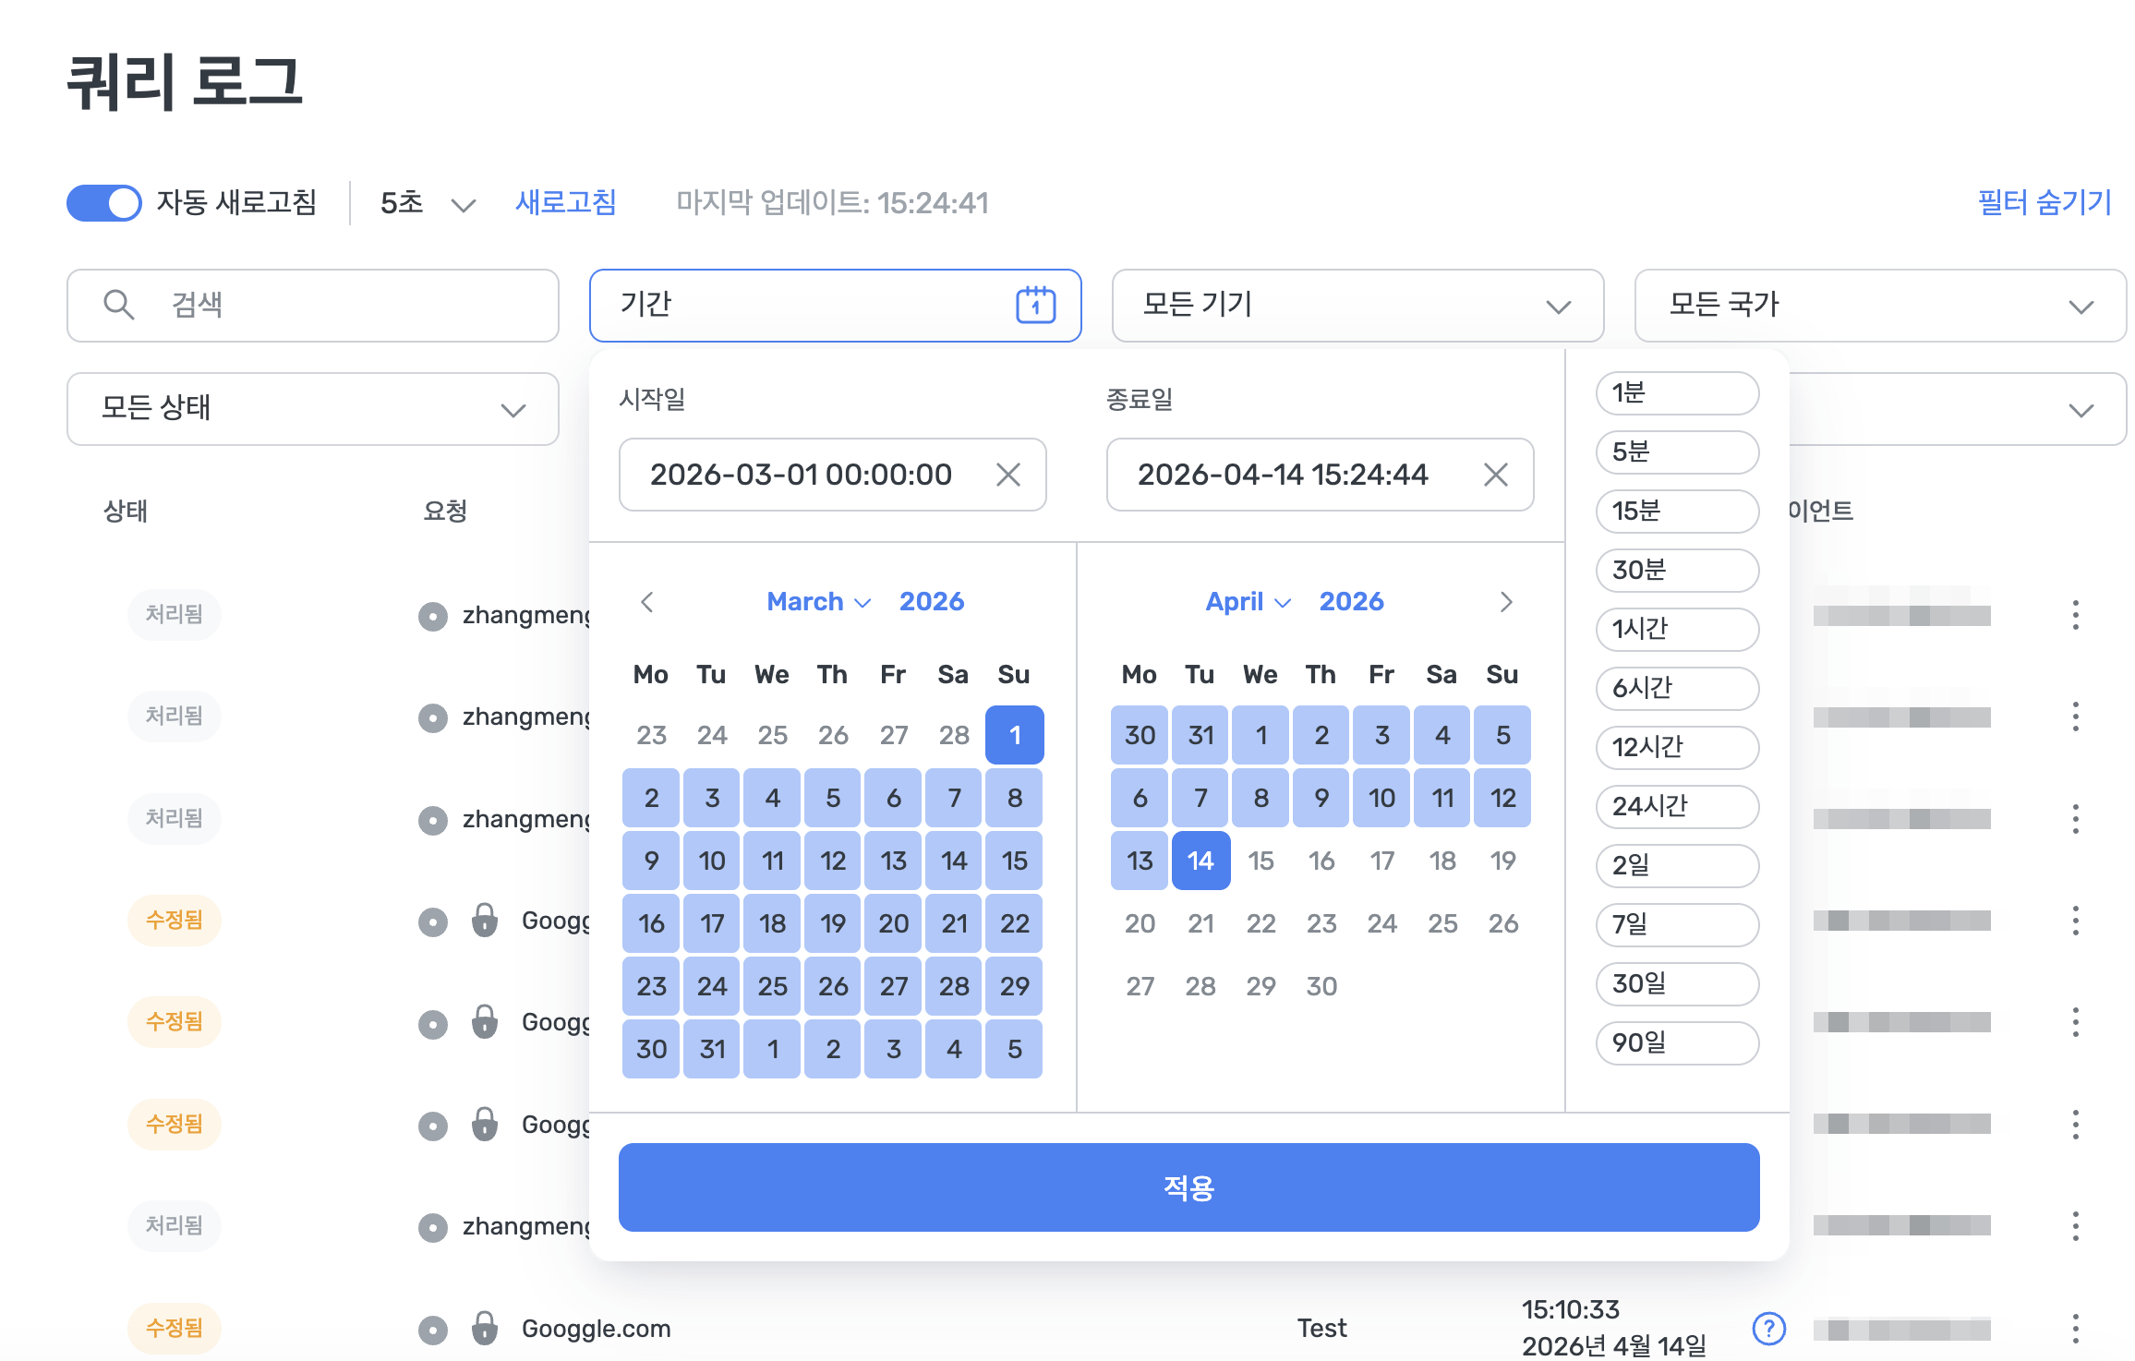2135x1361 pixels.
Task: Open the 모든 기기 dropdown
Action: click(1357, 306)
